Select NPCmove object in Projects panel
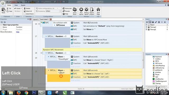Screen dimensions: 169x95 point(158,63)
